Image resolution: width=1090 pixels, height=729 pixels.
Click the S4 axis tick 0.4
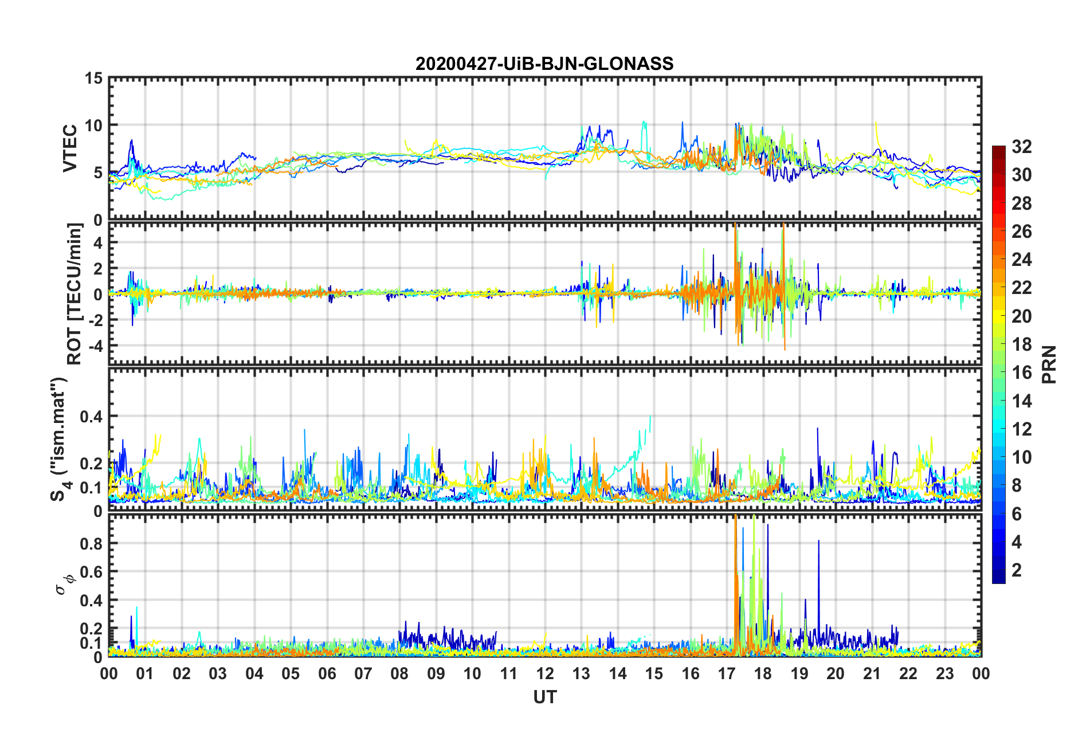[x=91, y=417]
